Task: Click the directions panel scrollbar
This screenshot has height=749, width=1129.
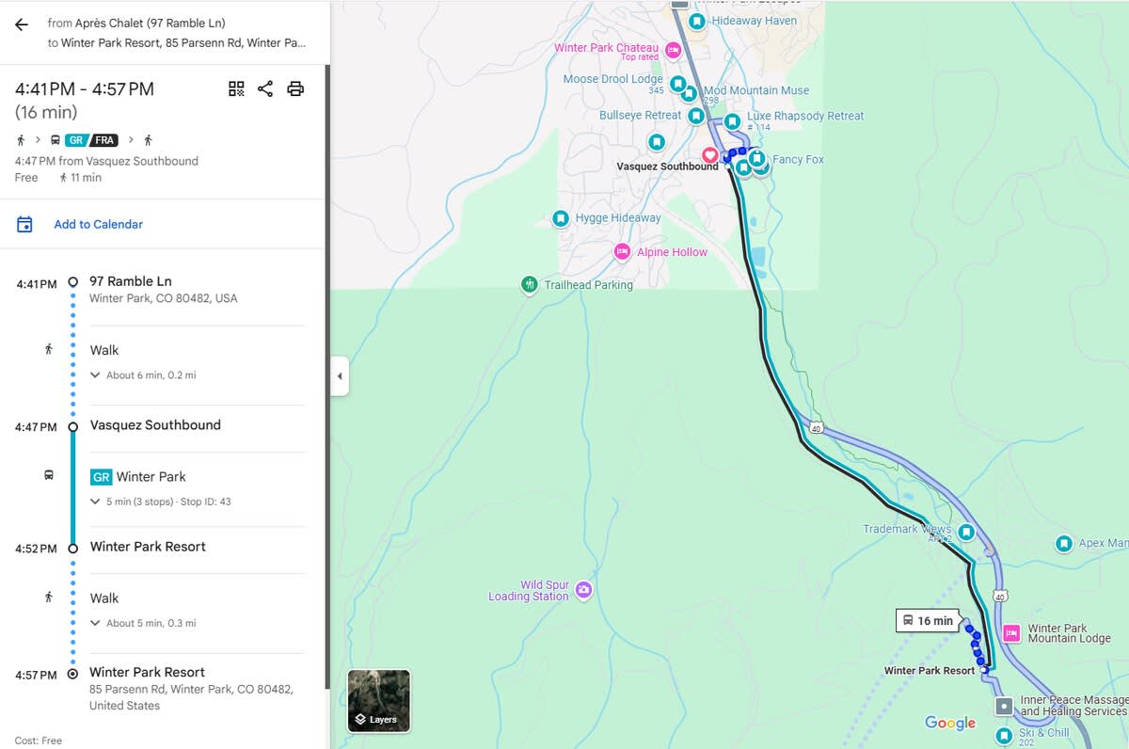Action: [x=326, y=376]
